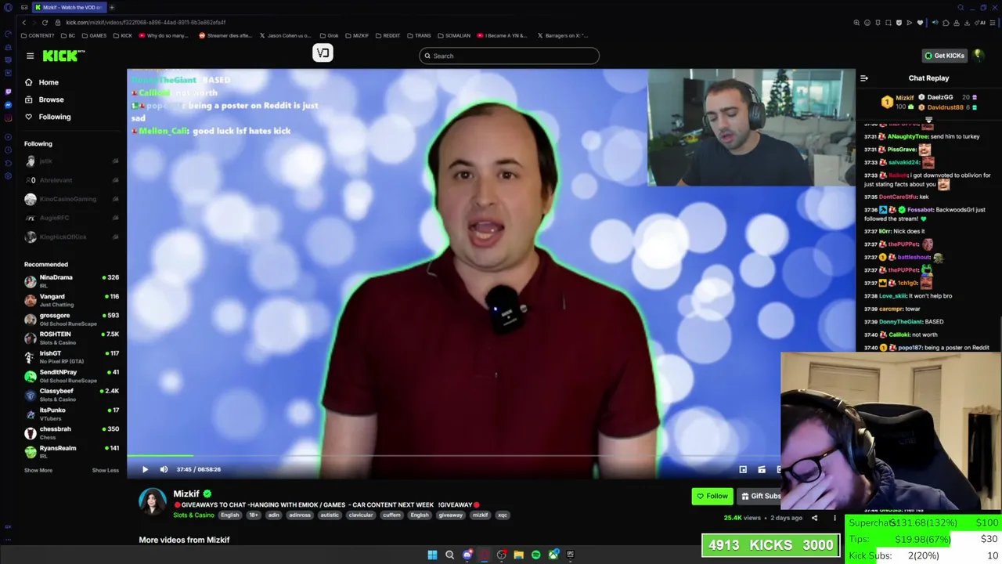Open the Jason Cohen X bookmark

click(x=287, y=35)
